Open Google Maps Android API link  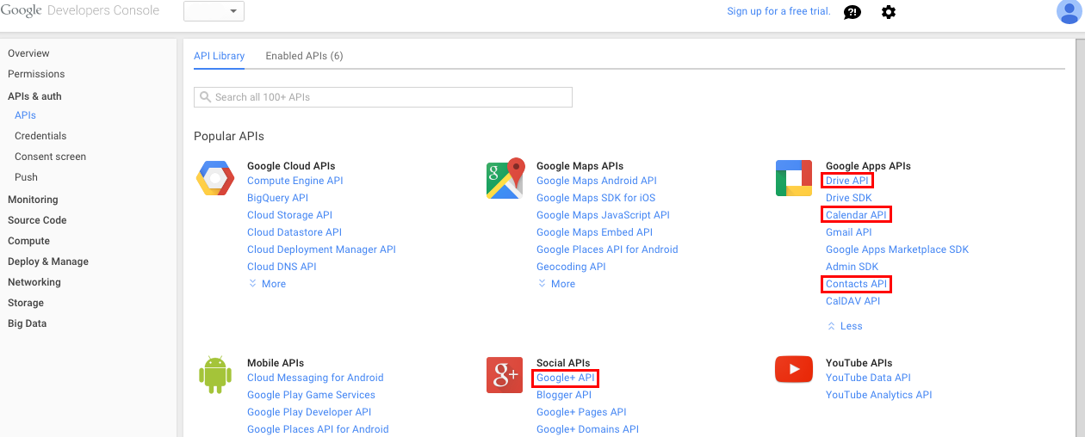597,181
